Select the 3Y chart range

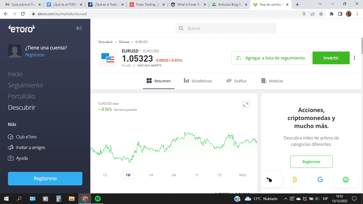[x=220, y=175]
